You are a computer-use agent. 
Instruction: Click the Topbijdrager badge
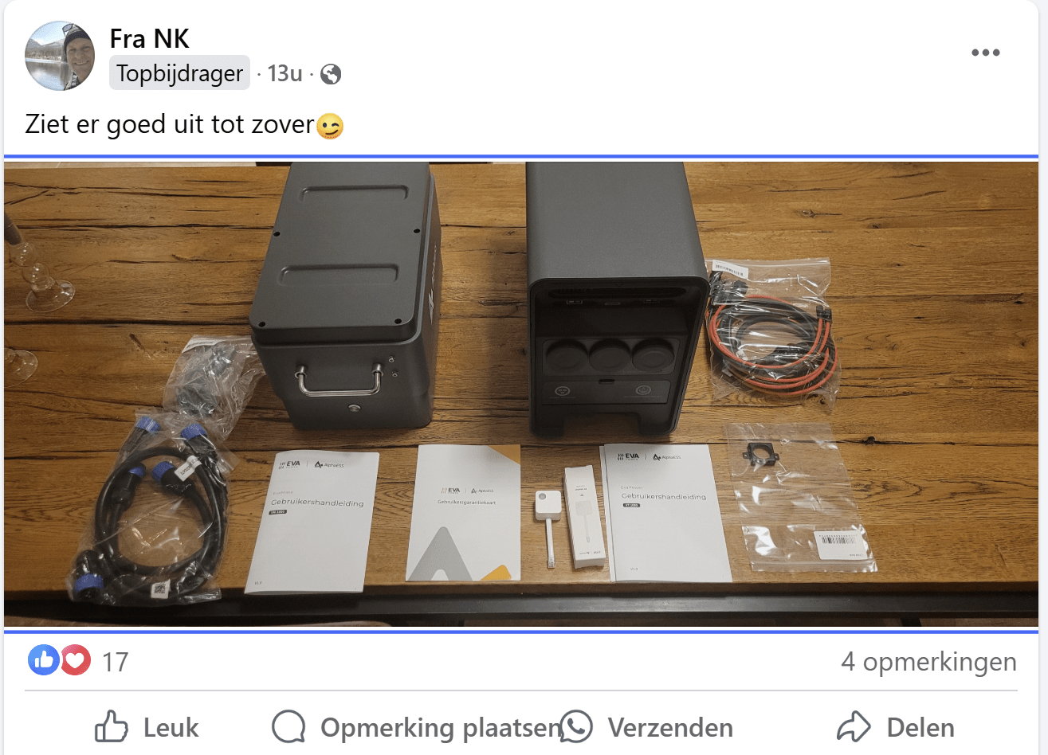179,73
